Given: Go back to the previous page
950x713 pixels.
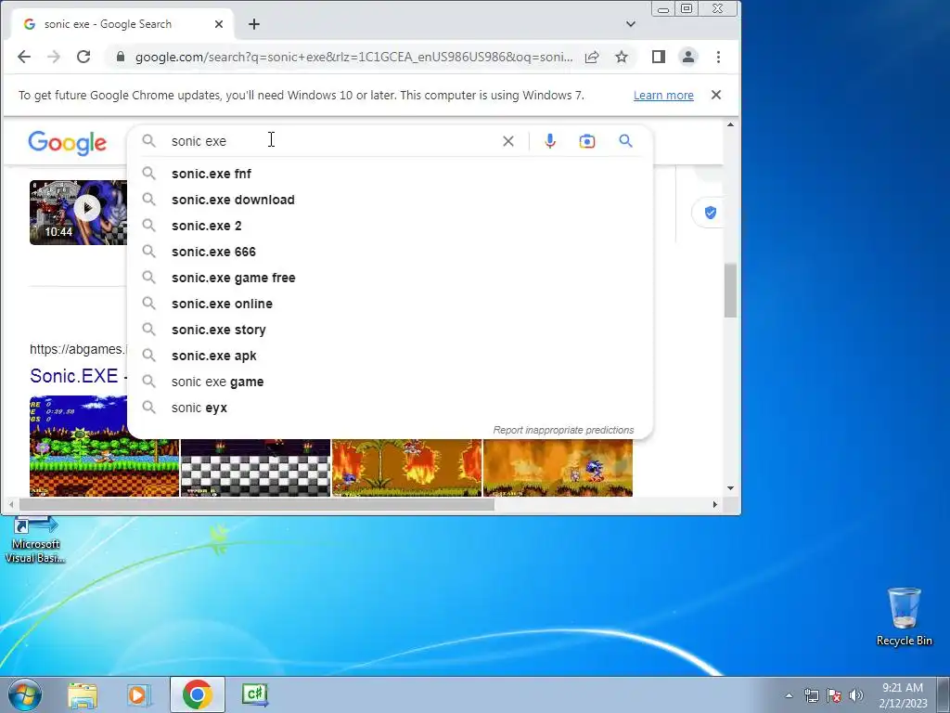Looking at the screenshot, I should (23, 57).
